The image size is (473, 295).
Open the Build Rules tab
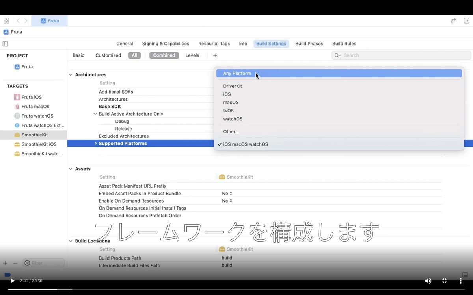pyautogui.click(x=344, y=44)
